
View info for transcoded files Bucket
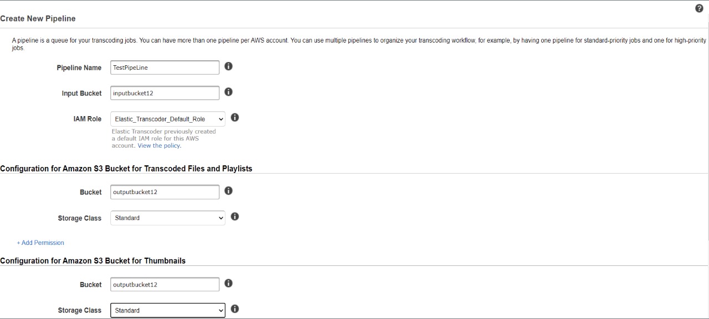coord(228,191)
